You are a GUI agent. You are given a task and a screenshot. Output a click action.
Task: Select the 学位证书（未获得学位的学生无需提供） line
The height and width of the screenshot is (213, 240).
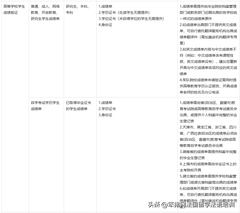pos(131,19)
